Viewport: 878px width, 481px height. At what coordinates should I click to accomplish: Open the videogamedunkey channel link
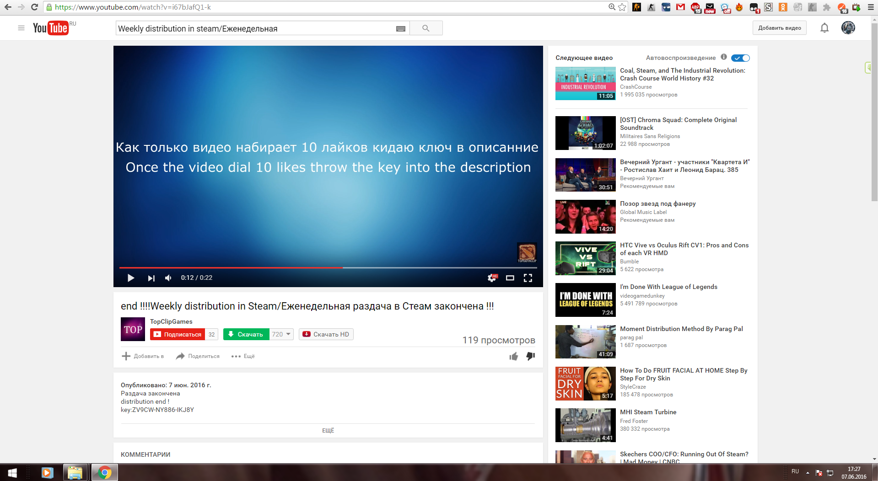click(x=642, y=296)
